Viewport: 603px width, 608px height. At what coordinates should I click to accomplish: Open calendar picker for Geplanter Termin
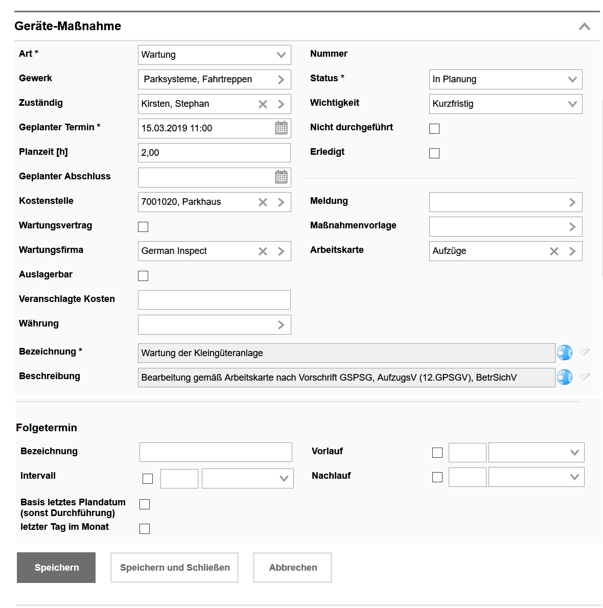click(x=281, y=128)
